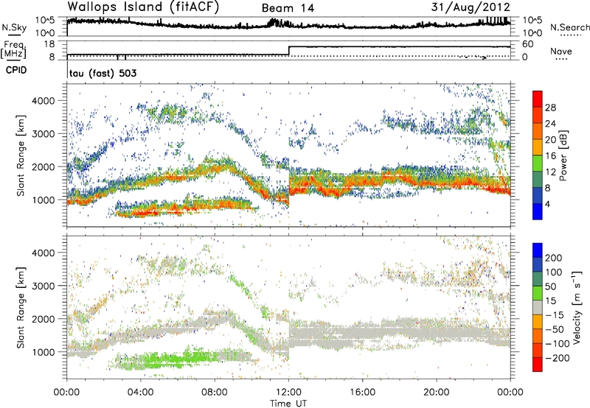
Task: Click the '20:00' time axis label
Action: click(x=437, y=393)
